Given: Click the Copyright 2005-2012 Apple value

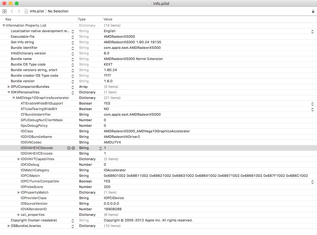Looking at the screenshot, I should pos(148,220).
